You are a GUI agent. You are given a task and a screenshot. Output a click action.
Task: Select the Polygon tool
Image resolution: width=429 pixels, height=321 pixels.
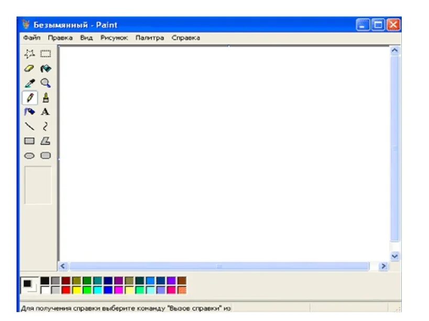coord(46,141)
